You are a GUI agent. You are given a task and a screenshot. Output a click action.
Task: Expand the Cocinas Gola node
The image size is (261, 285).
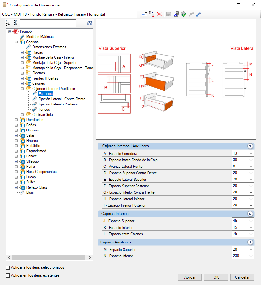[x=22, y=115]
